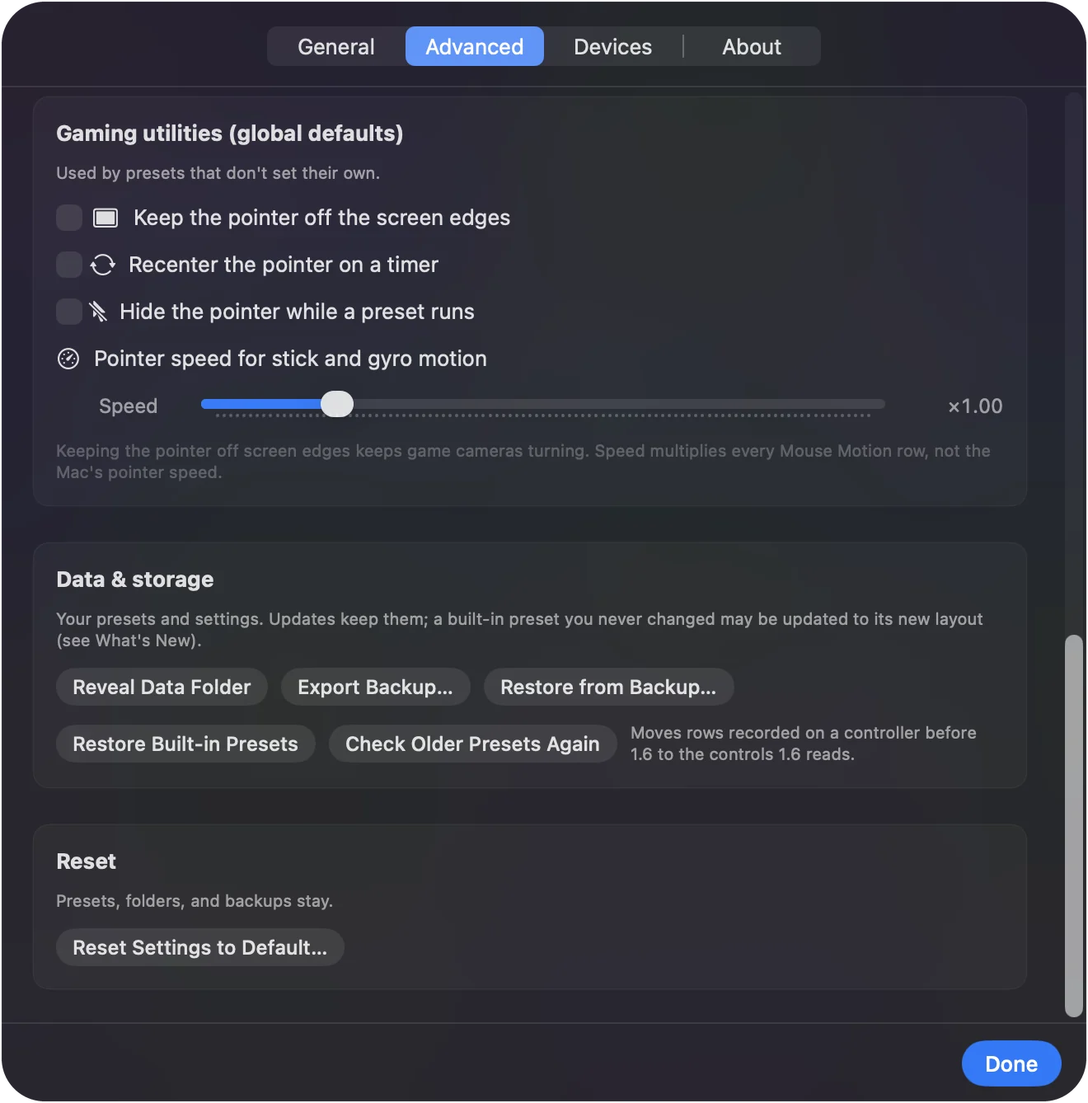
Task: Click the vertical scrollbar thumb
Action: point(1073,825)
